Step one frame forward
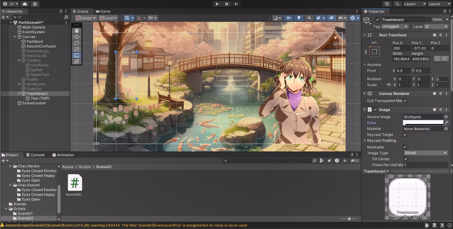 [236, 4]
